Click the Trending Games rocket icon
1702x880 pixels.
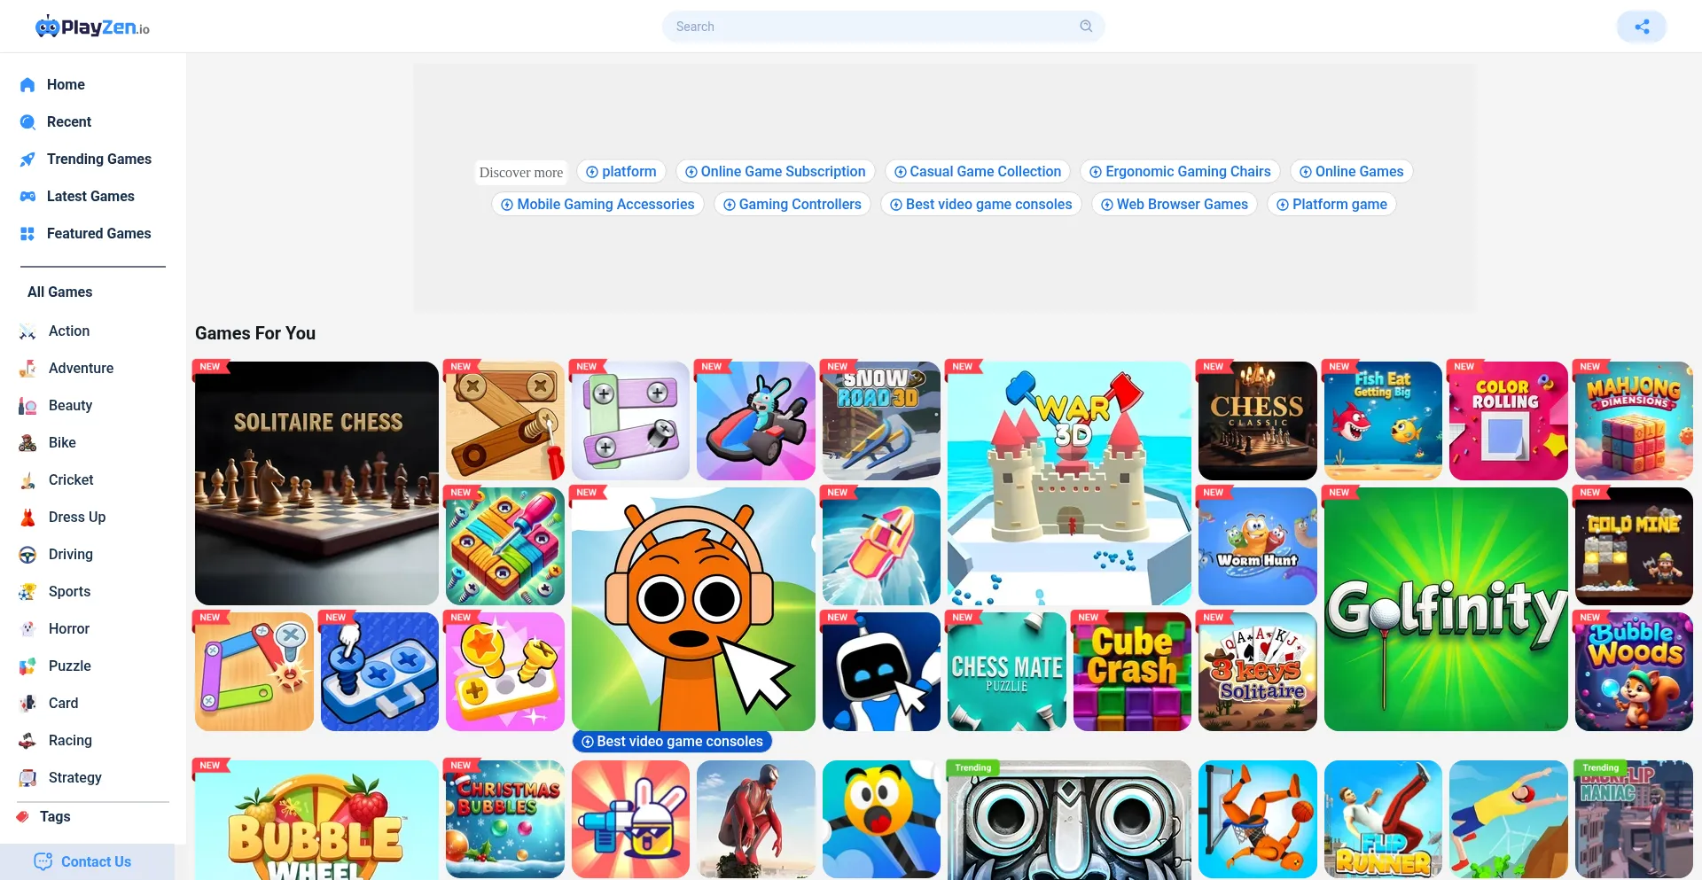[x=27, y=160]
